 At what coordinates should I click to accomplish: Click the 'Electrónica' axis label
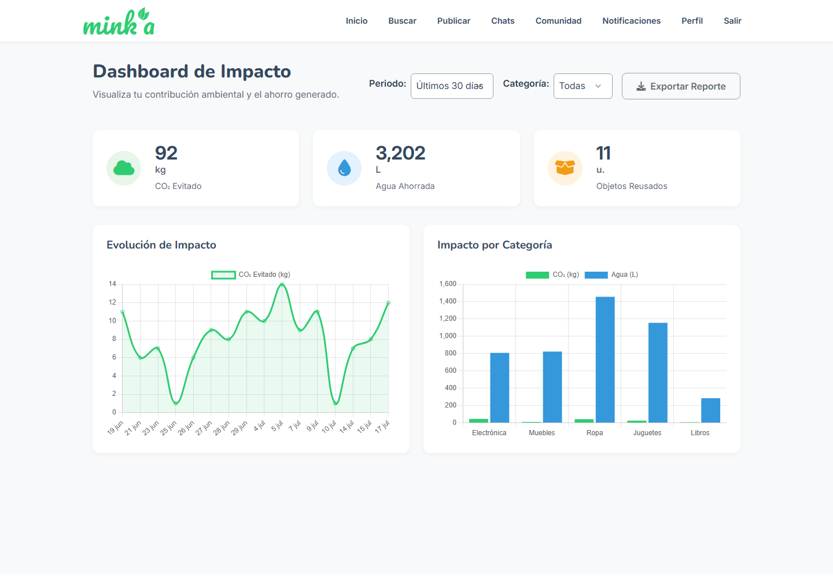pyautogui.click(x=489, y=433)
